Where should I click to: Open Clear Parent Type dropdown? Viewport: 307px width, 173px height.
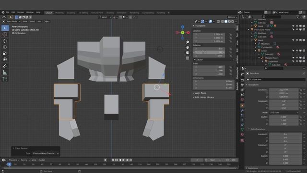tap(46, 153)
